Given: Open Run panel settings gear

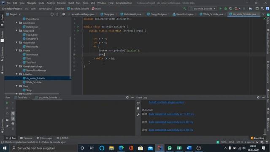Looking at the screenshot, I should pos(127,98).
